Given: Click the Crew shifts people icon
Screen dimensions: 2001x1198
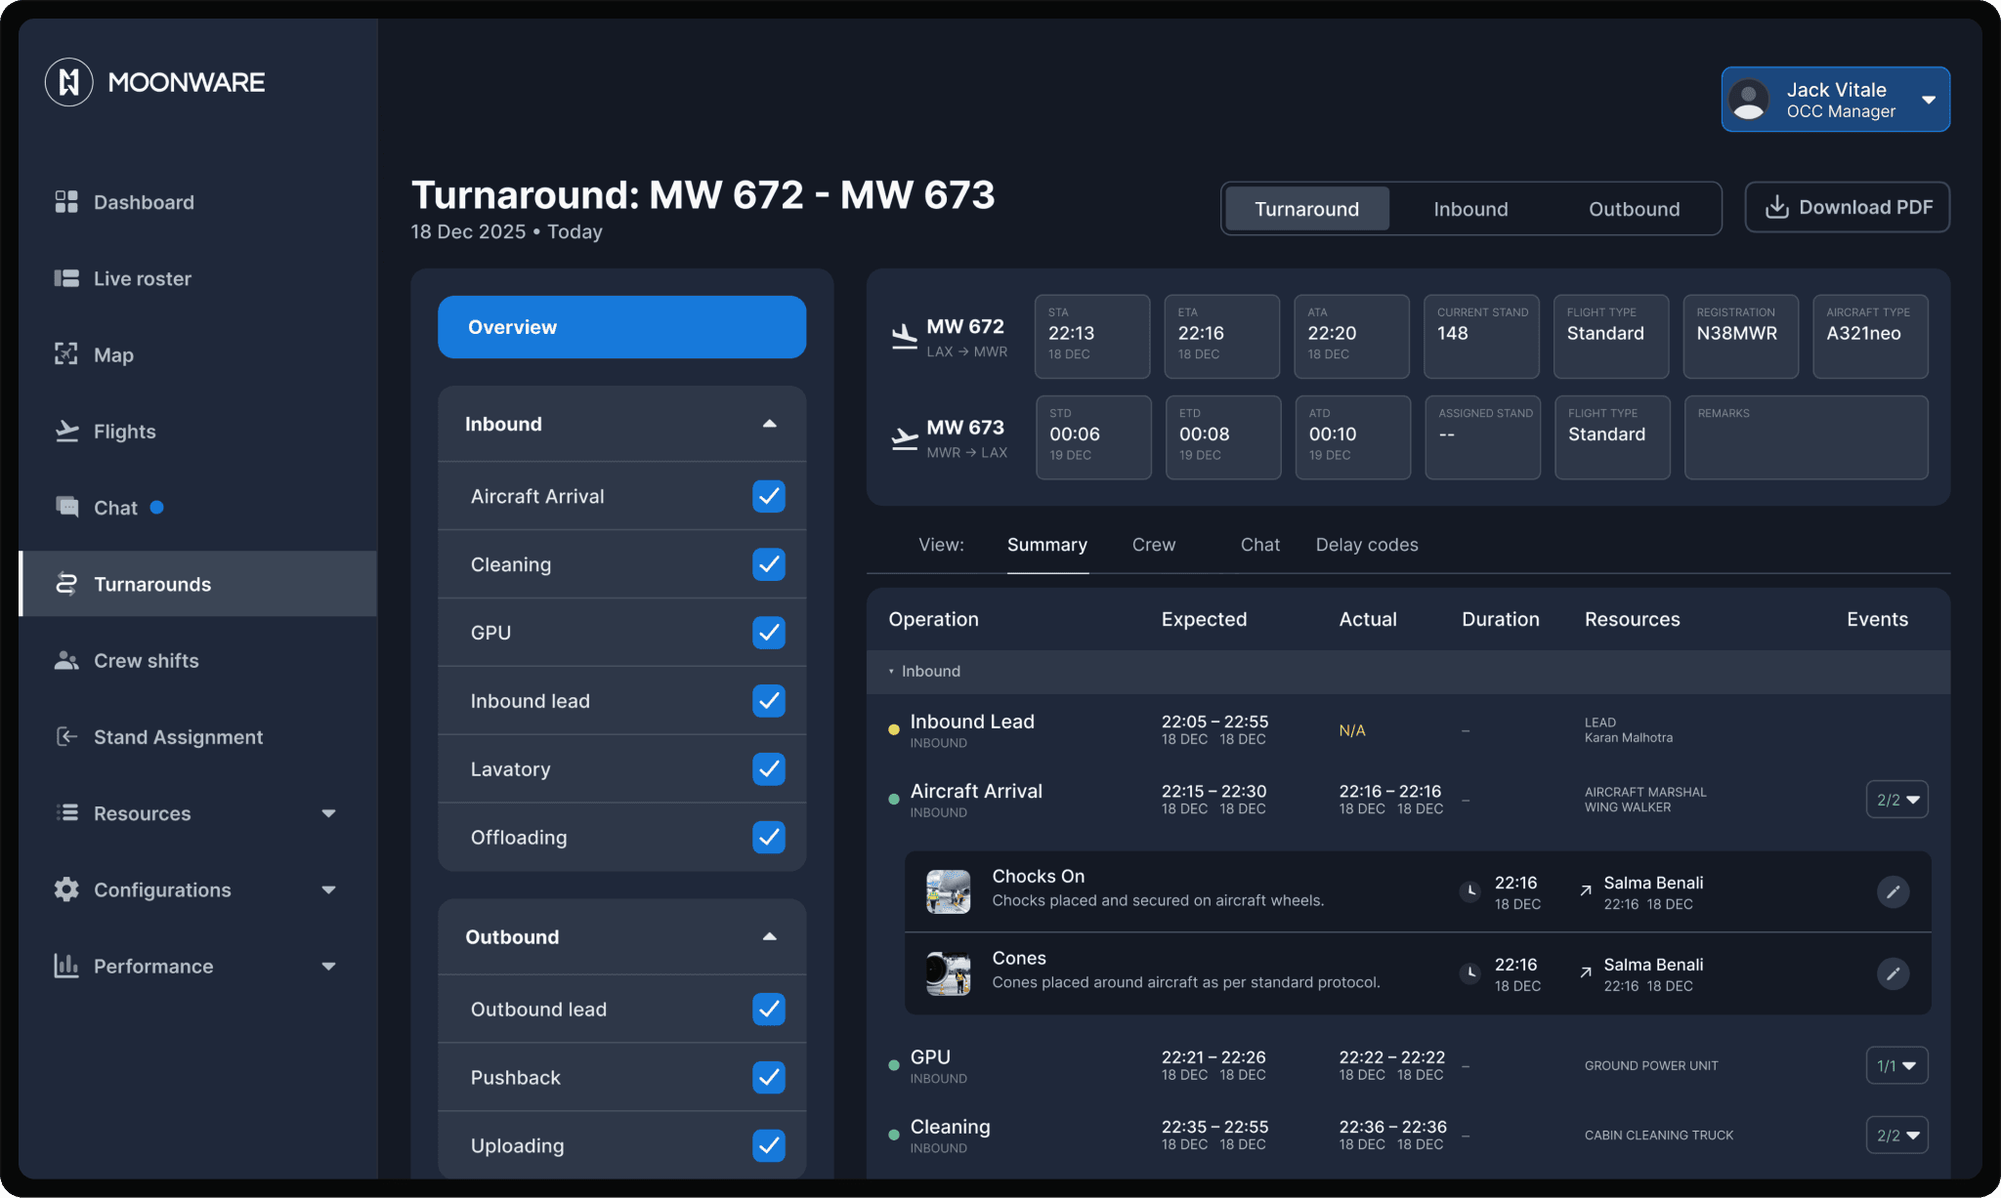Looking at the screenshot, I should click(66, 660).
